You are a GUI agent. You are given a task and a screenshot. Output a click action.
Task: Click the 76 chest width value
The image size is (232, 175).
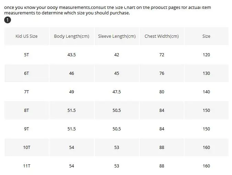point(162,73)
